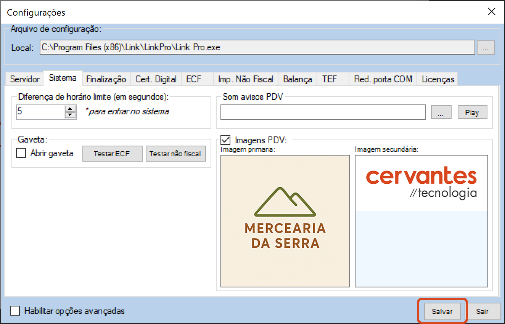This screenshot has width=505, height=324.
Task: Save settings with the Salvar button
Action: pos(442,311)
